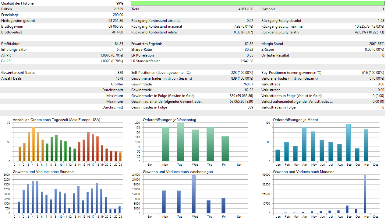Click the Symbole value 1

[x=383, y=9]
